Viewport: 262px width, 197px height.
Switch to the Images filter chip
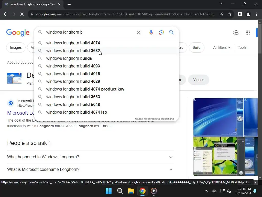[16, 47]
